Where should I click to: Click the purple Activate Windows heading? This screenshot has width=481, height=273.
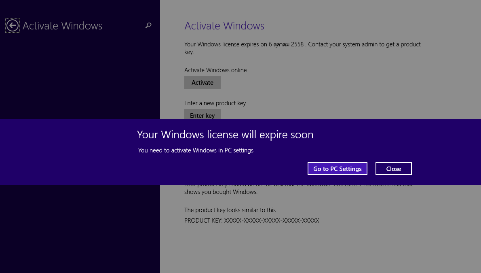point(224,26)
